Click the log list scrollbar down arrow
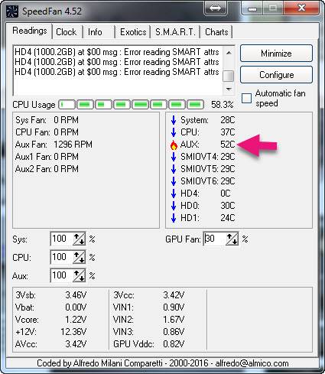This screenshot has width=325, height=374. tap(229, 89)
